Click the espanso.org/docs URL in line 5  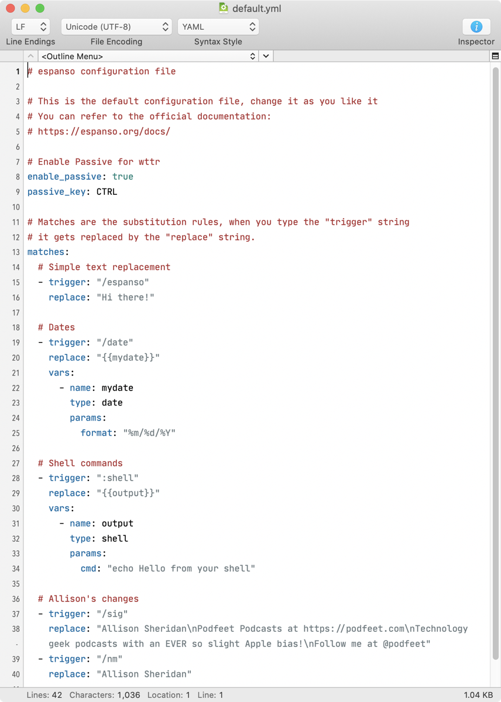pos(104,132)
